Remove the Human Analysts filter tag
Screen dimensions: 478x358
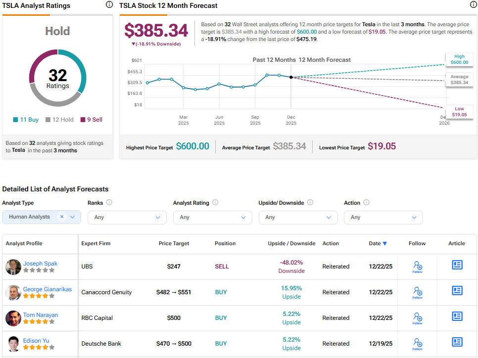62,217
